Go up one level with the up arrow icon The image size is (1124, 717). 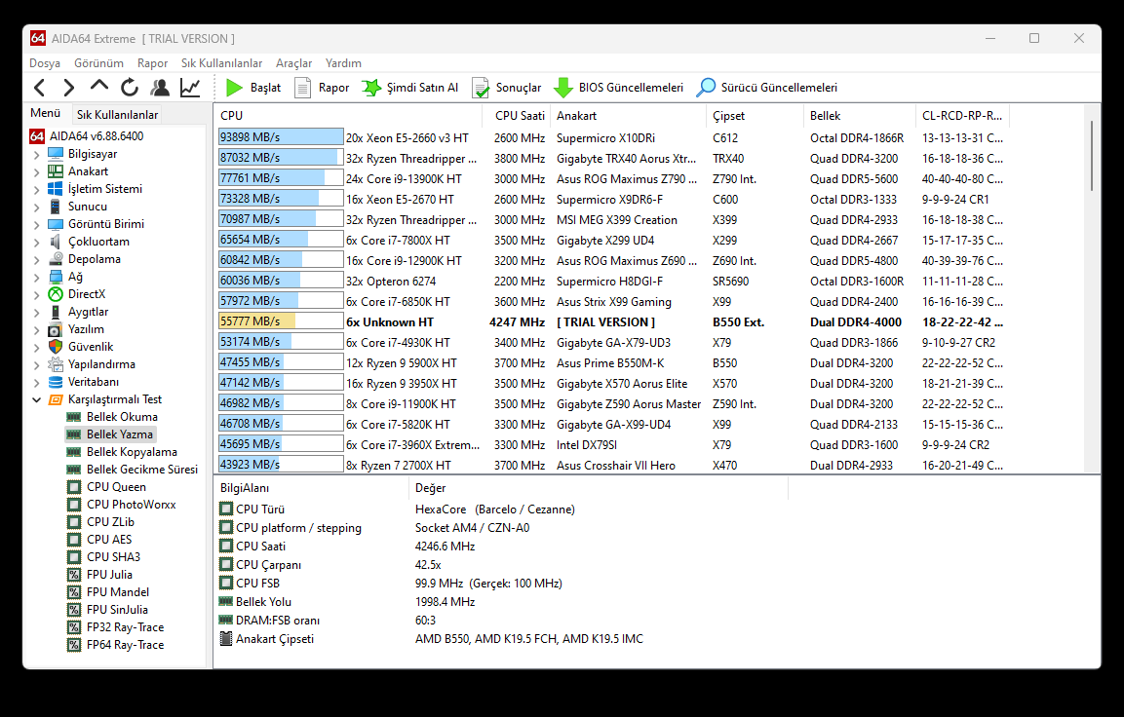[98, 87]
